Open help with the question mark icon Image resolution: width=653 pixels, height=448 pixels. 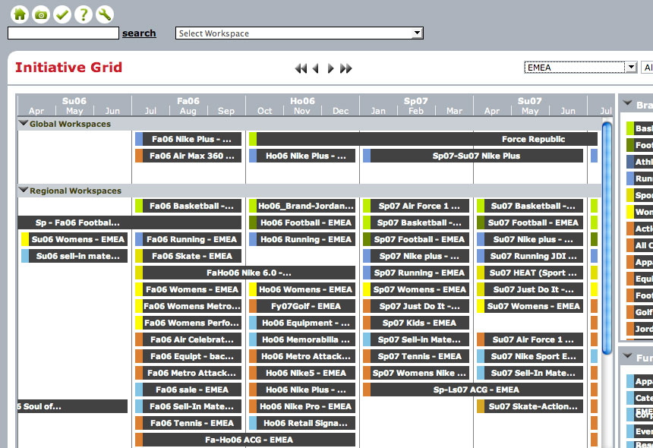(84, 14)
